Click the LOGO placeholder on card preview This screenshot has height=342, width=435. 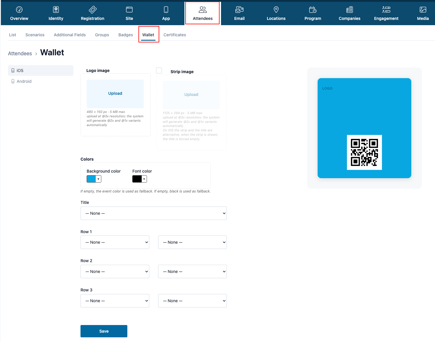coord(327,88)
